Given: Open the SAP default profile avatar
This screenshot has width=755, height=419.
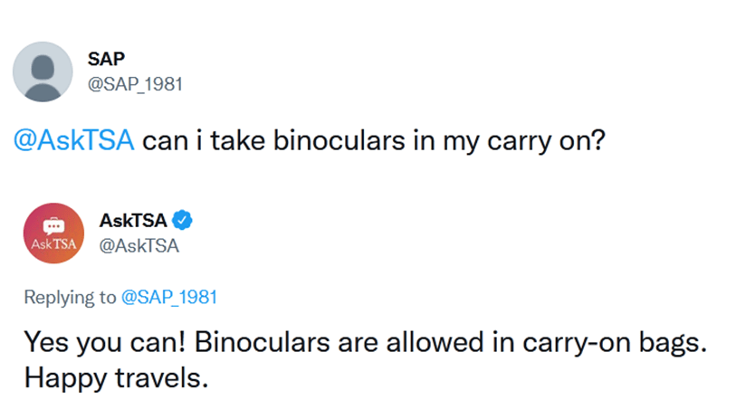Looking at the screenshot, I should (x=43, y=71).
